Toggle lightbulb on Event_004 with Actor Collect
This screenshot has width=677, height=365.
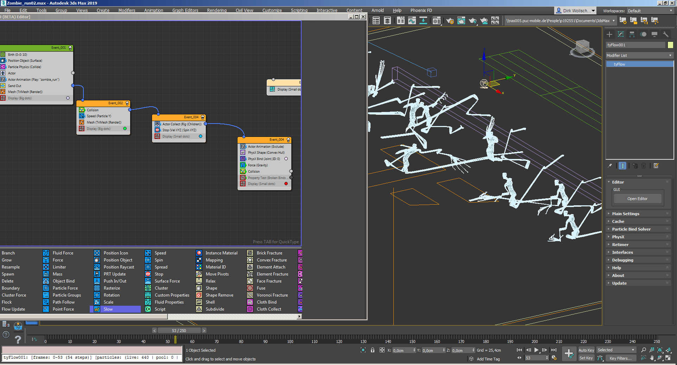(203, 117)
